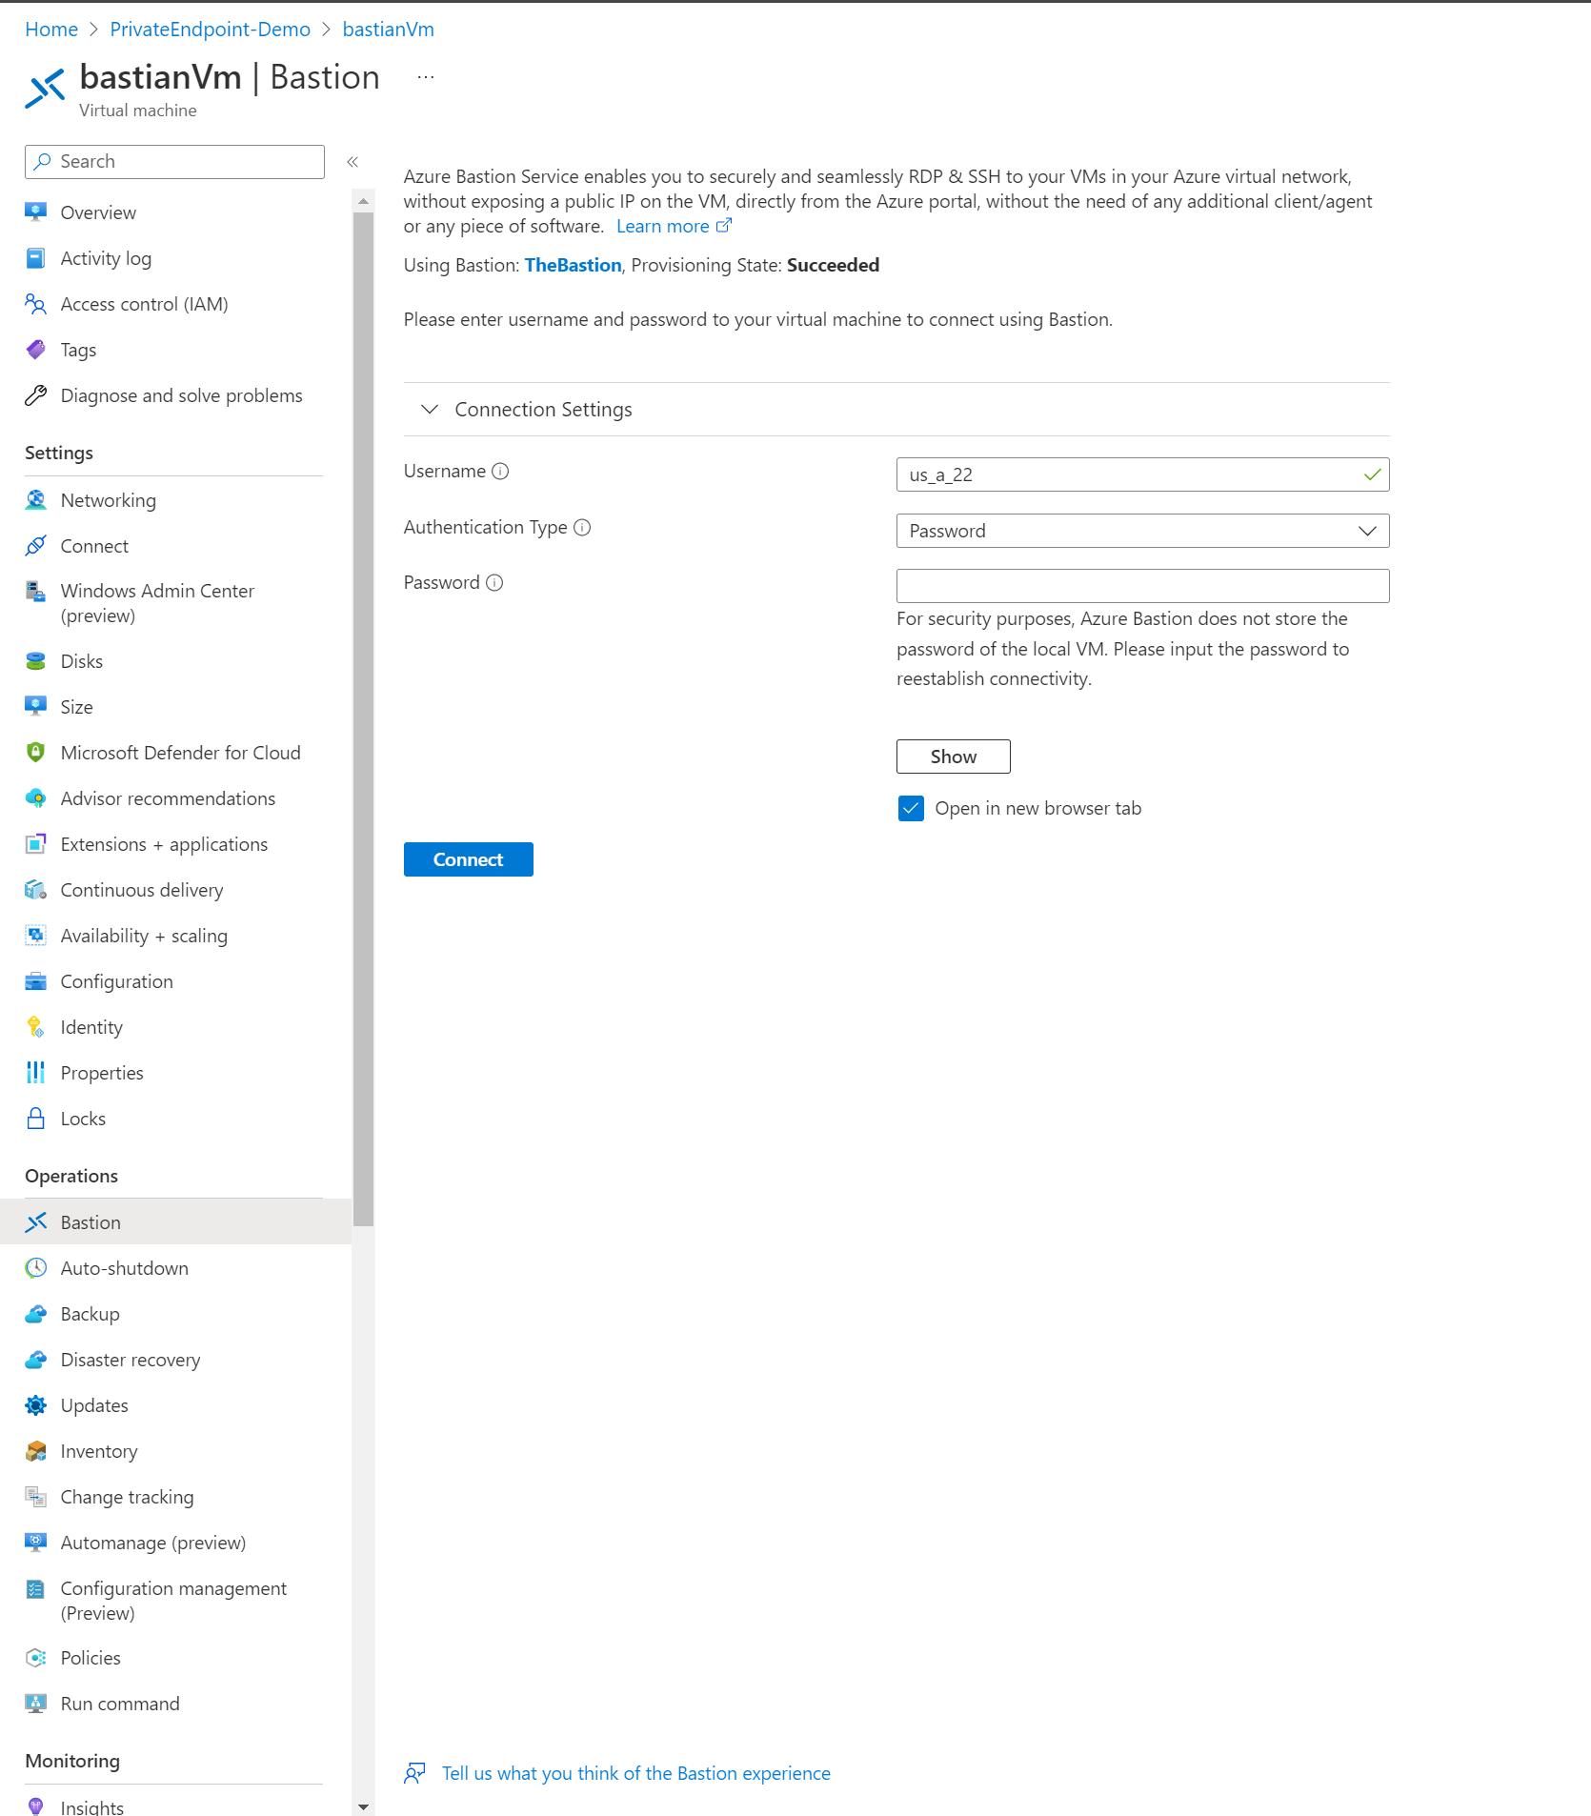Click the Show password button

pos(953,757)
